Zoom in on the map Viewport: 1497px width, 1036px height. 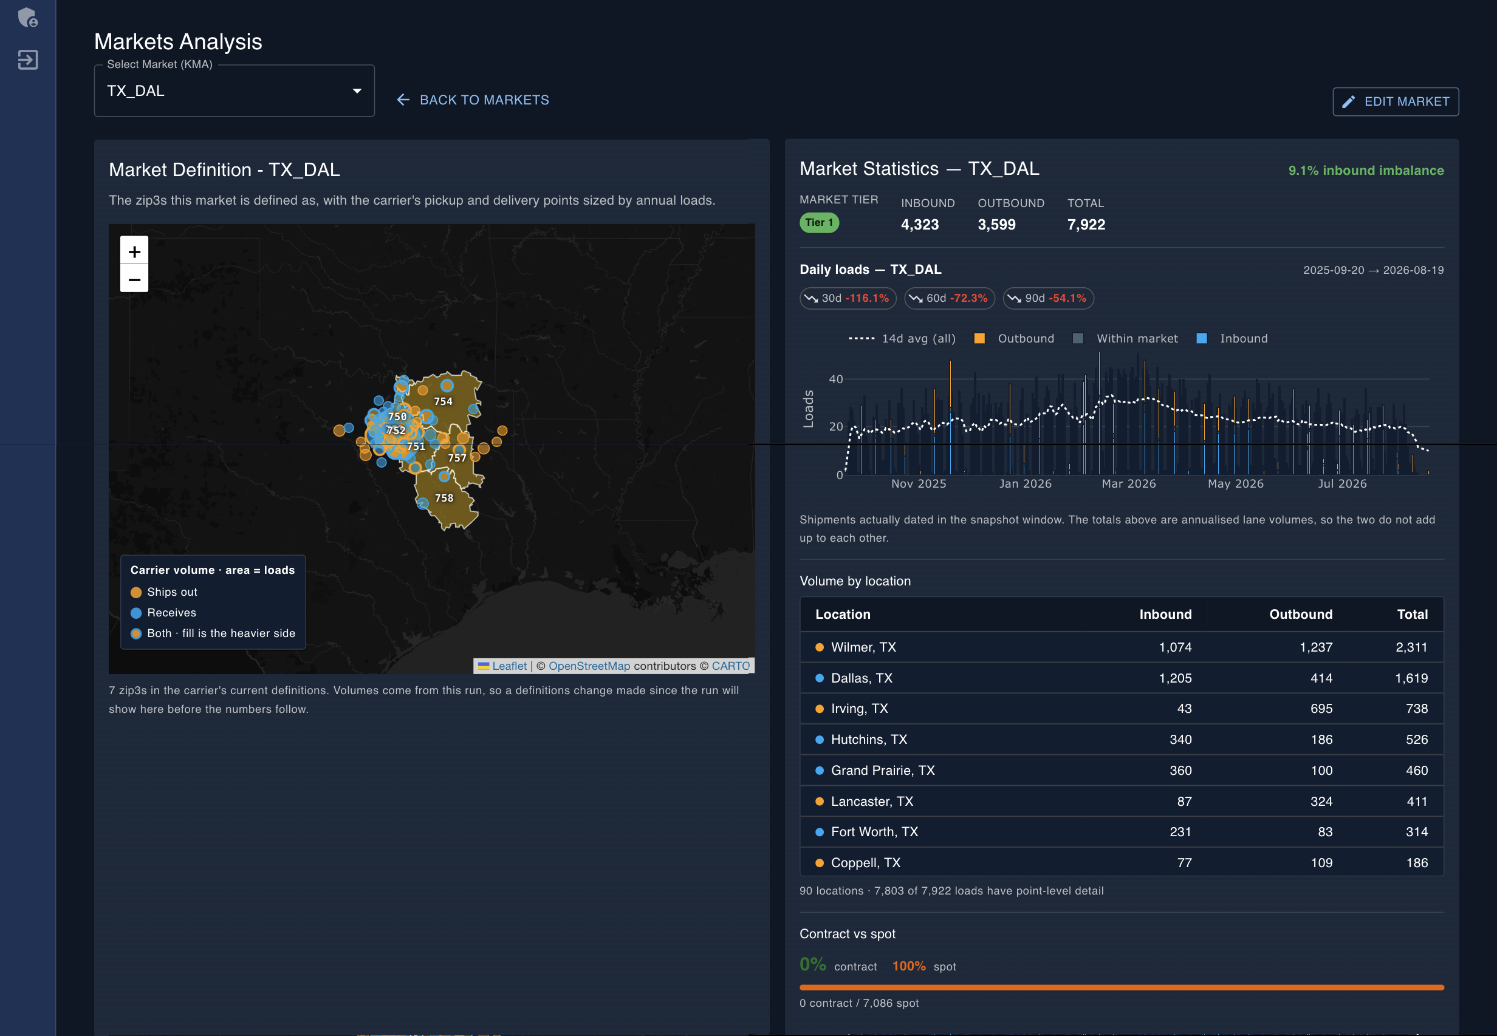pos(134,251)
